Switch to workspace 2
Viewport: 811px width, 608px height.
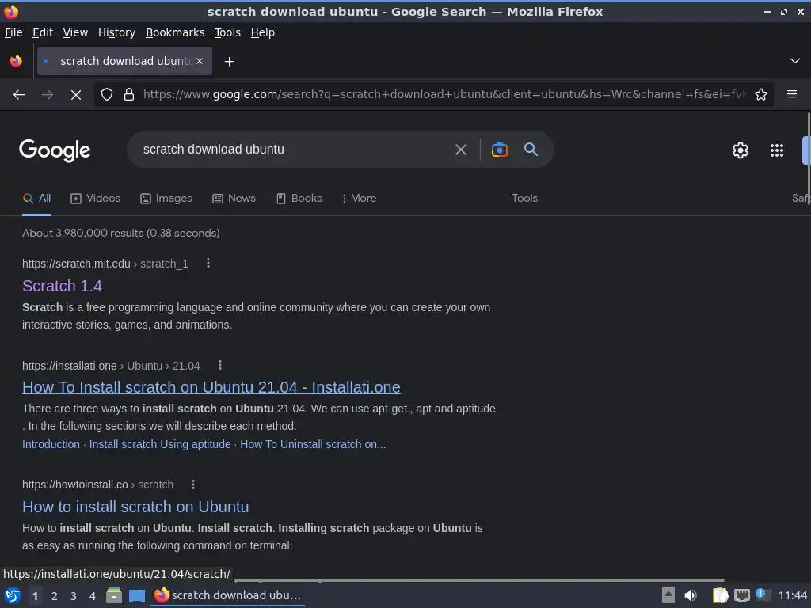point(55,596)
